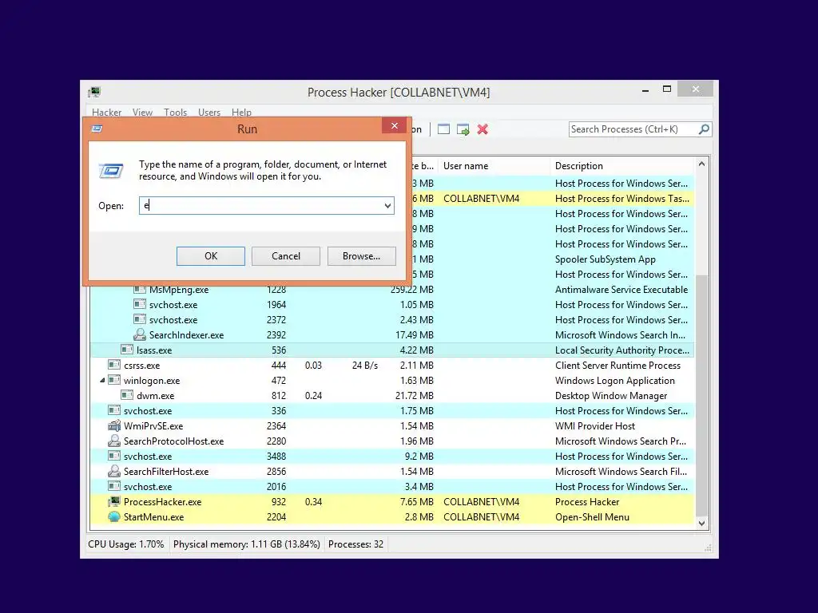Image resolution: width=818 pixels, height=613 pixels.
Task: Click the CPU Usage status entry
Action: [x=125, y=544]
